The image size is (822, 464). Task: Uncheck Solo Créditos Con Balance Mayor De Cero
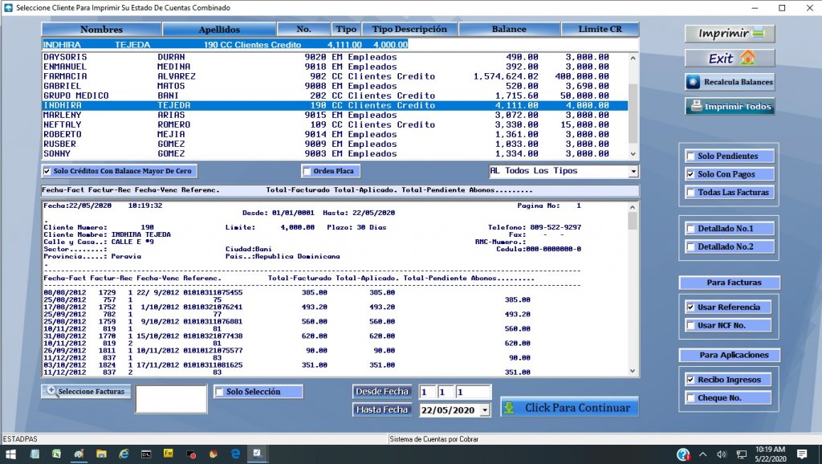47,171
